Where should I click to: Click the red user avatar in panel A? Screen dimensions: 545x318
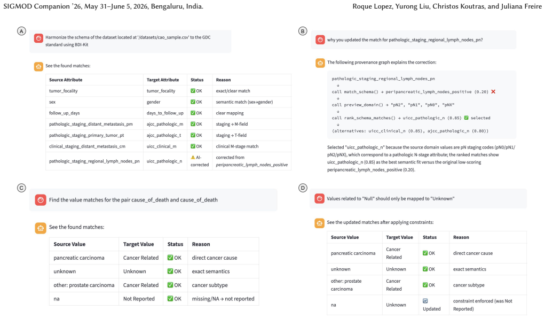[x=38, y=38]
